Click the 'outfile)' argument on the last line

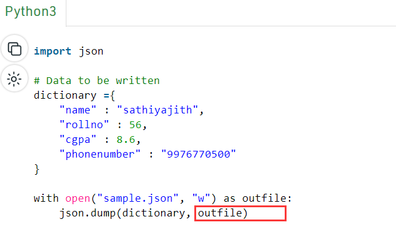pyautogui.click(x=223, y=213)
